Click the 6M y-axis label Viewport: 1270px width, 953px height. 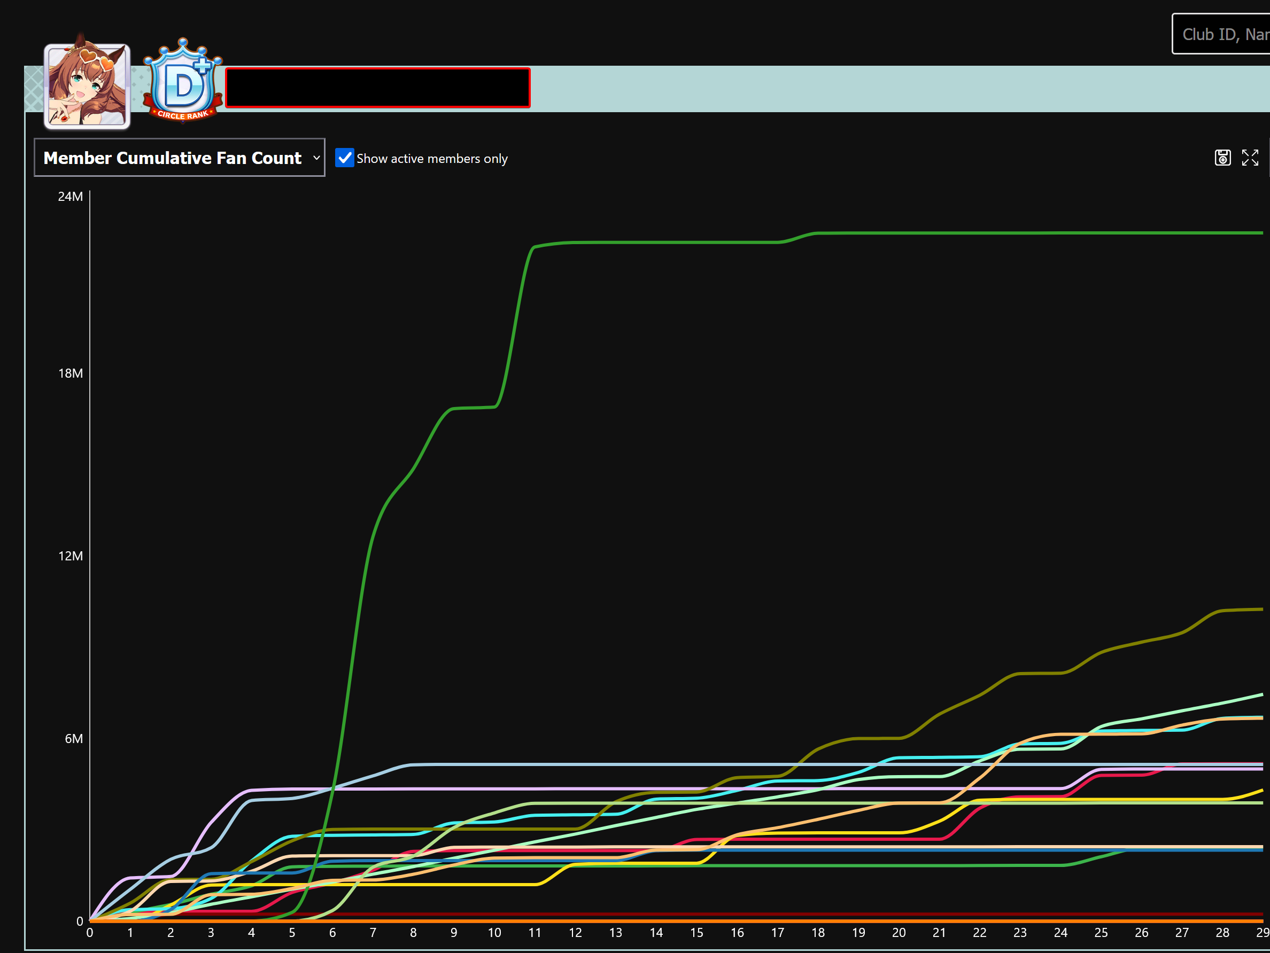pos(73,739)
